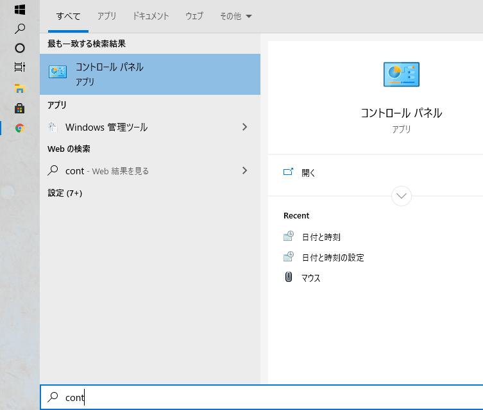483x410 pixels.
Task: Switch to the すべて tab
Action: [69, 16]
